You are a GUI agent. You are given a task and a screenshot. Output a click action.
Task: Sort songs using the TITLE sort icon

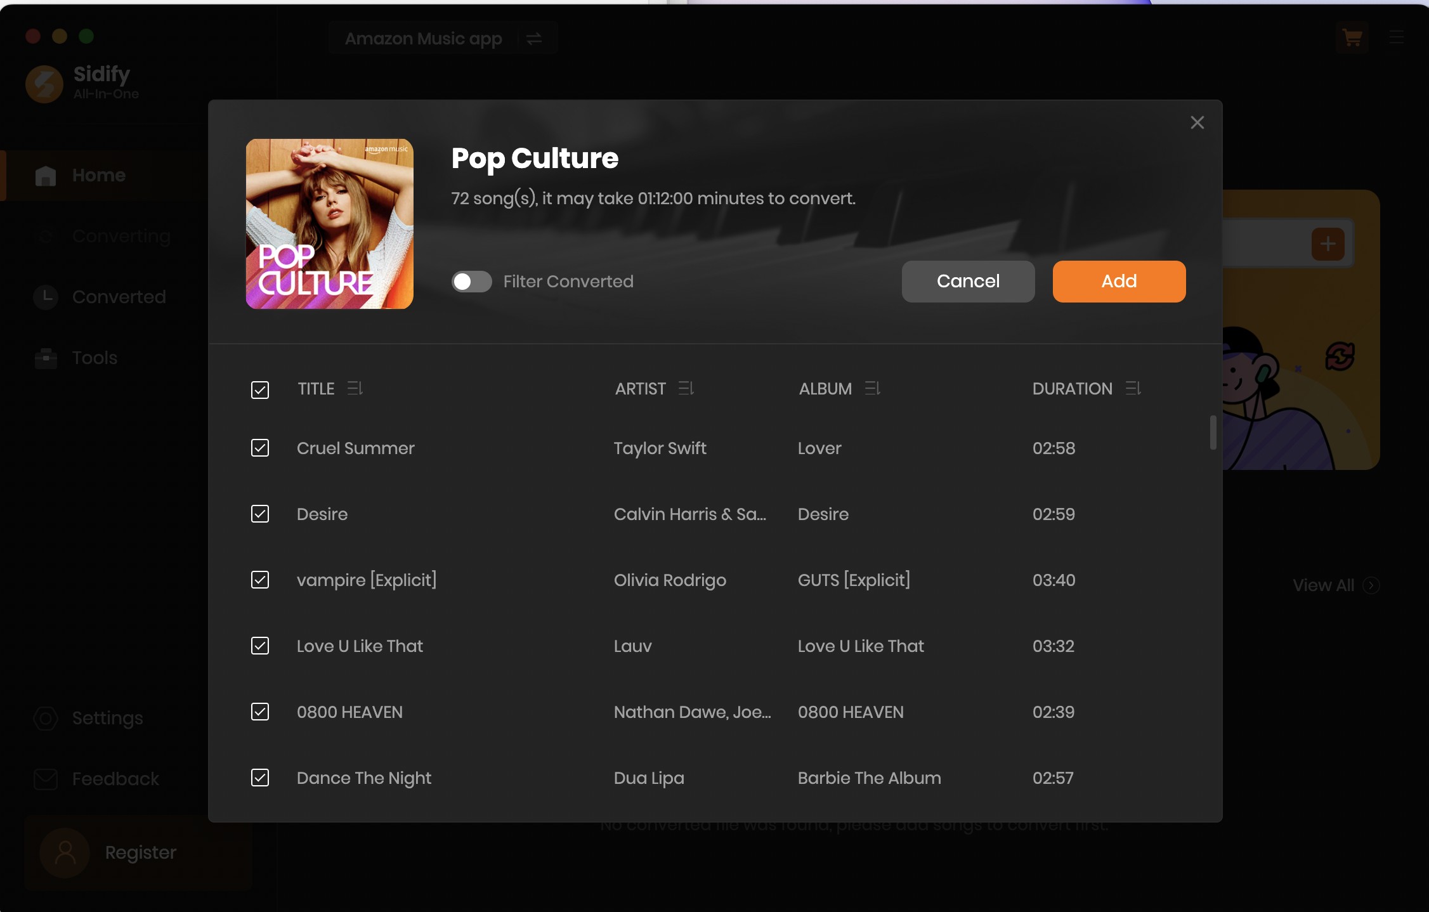pos(355,388)
